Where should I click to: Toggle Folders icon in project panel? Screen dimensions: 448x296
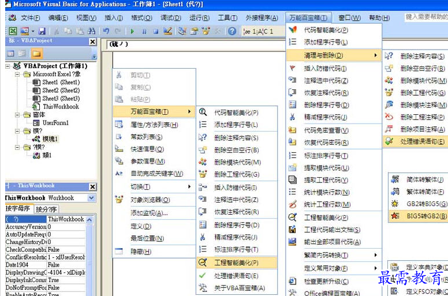click(36, 54)
